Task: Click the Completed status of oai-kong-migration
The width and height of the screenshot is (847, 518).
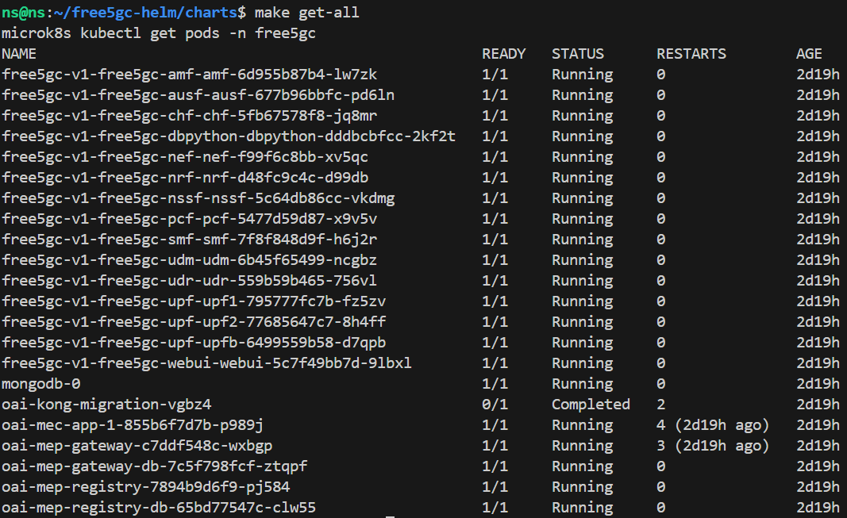Action: (x=591, y=404)
